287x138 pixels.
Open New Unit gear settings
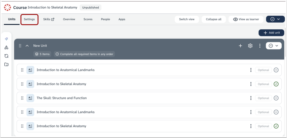pyautogui.click(x=250, y=46)
